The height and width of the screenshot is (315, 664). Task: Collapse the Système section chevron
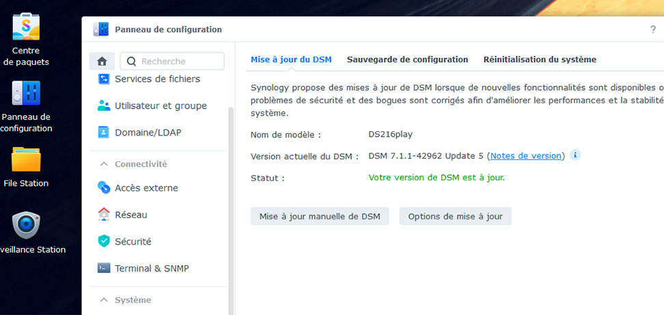(104, 300)
